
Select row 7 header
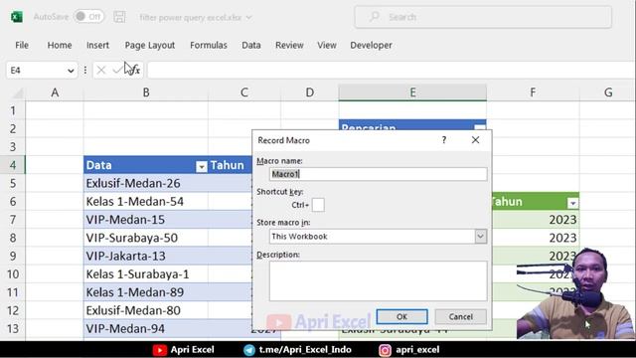click(x=13, y=220)
